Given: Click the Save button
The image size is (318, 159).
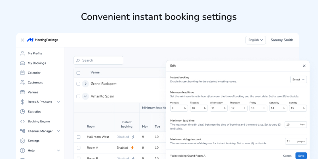Looking at the screenshot, I should [301, 155].
